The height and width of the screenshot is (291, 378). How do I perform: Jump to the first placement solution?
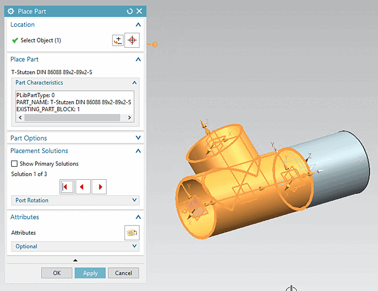[x=67, y=187]
